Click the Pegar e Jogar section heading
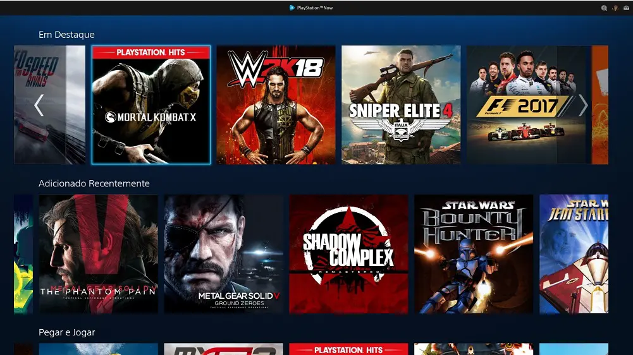 (x=66, y=332)
